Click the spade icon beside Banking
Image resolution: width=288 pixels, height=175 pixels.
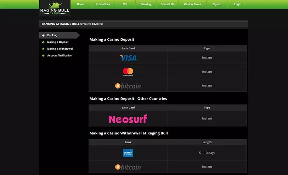pos(43,35)
